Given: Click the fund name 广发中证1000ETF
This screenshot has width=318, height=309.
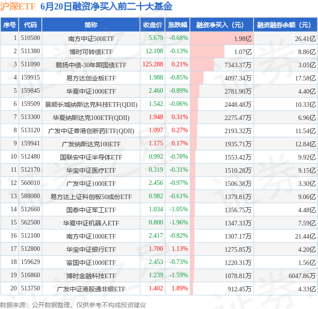Looking at the screenshot, I should tap(91, 184).
